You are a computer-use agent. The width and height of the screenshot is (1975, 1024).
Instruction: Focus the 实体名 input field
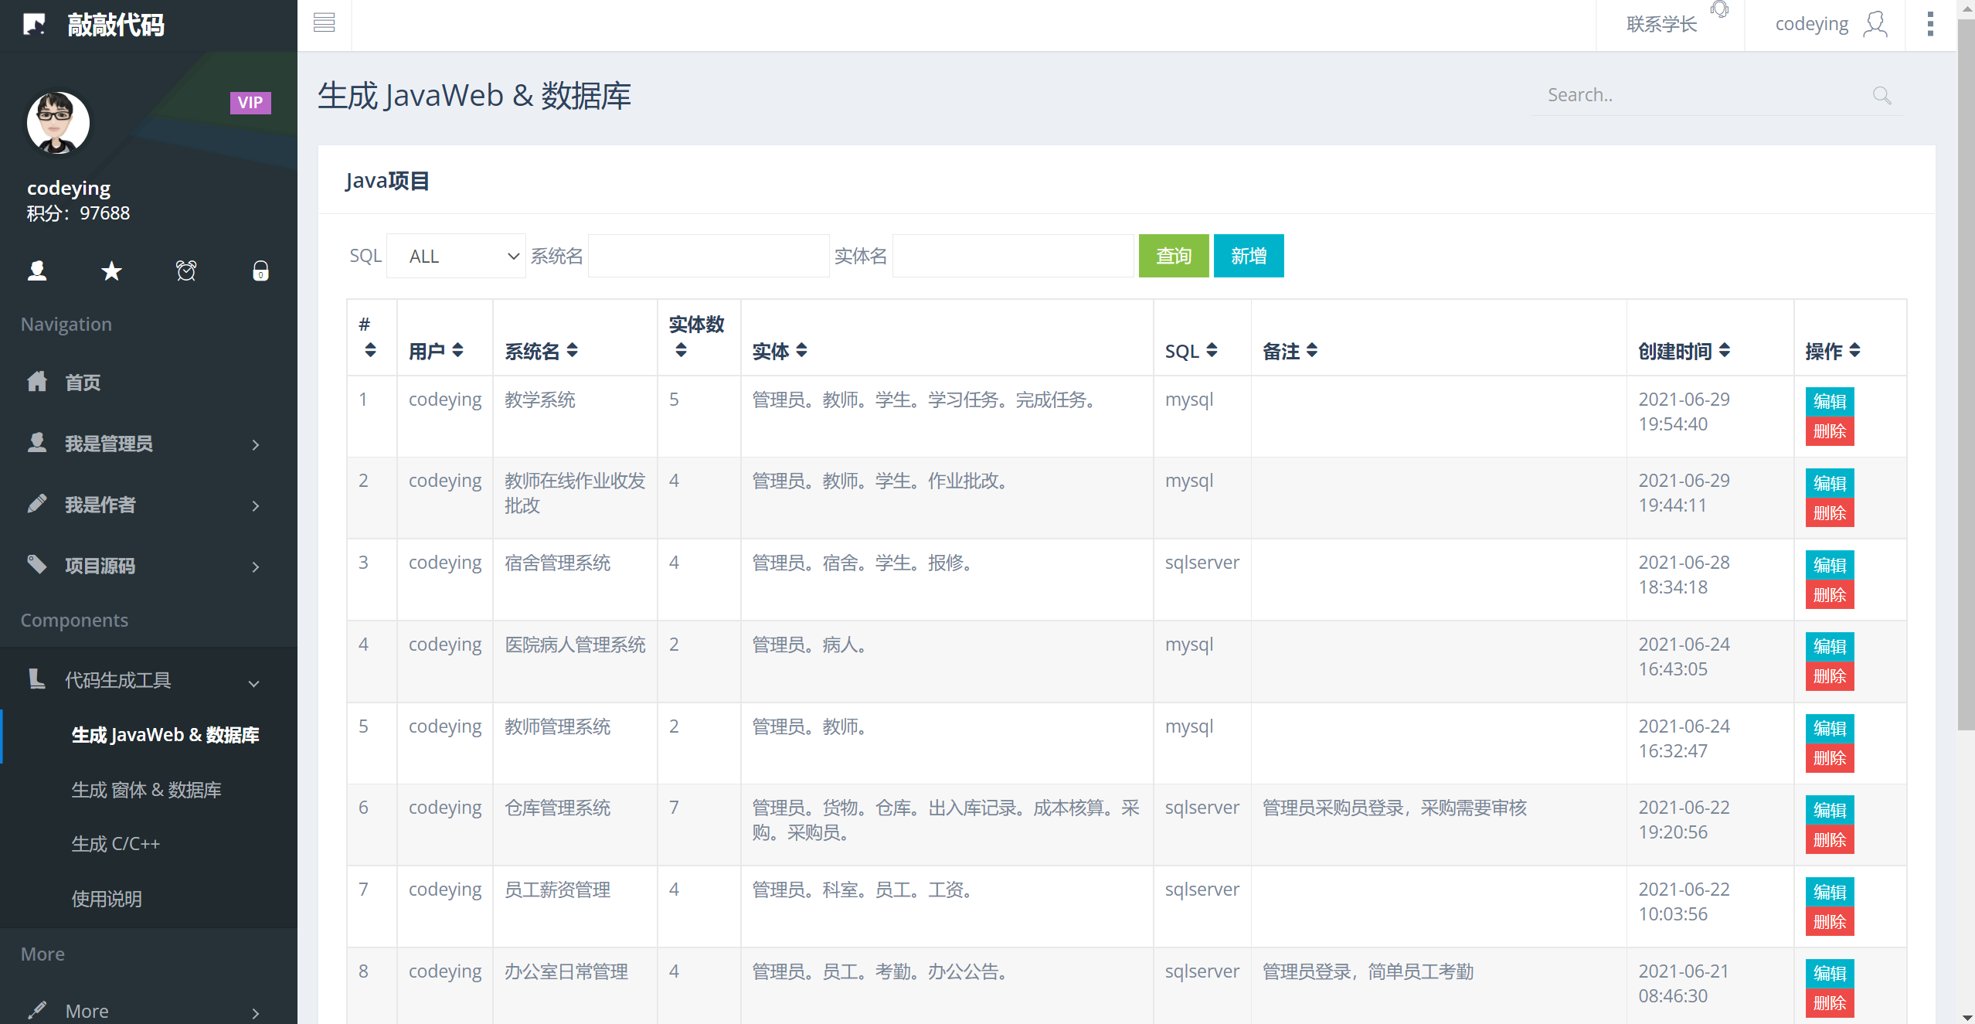[x=1013, y=256]
